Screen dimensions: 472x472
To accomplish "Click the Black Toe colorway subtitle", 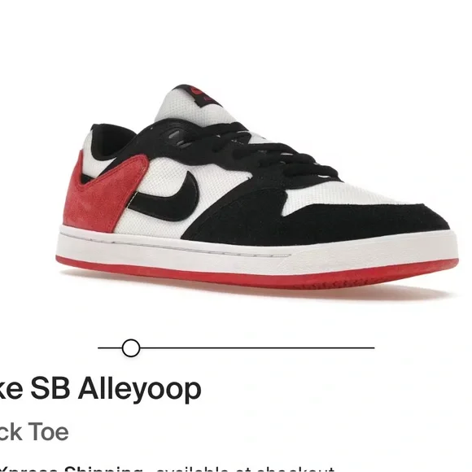I will 34,432.
